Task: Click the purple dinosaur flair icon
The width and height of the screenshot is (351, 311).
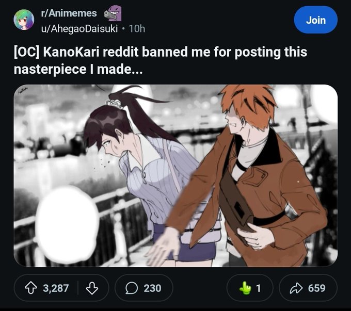Action: coord(113,13)
